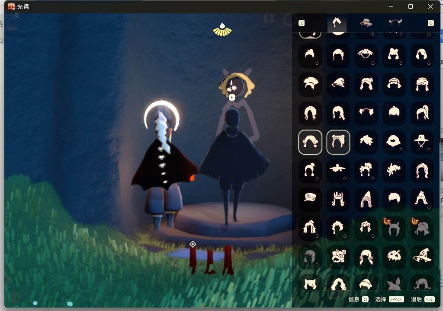Click the 信息 info Q button

(359, 299)
